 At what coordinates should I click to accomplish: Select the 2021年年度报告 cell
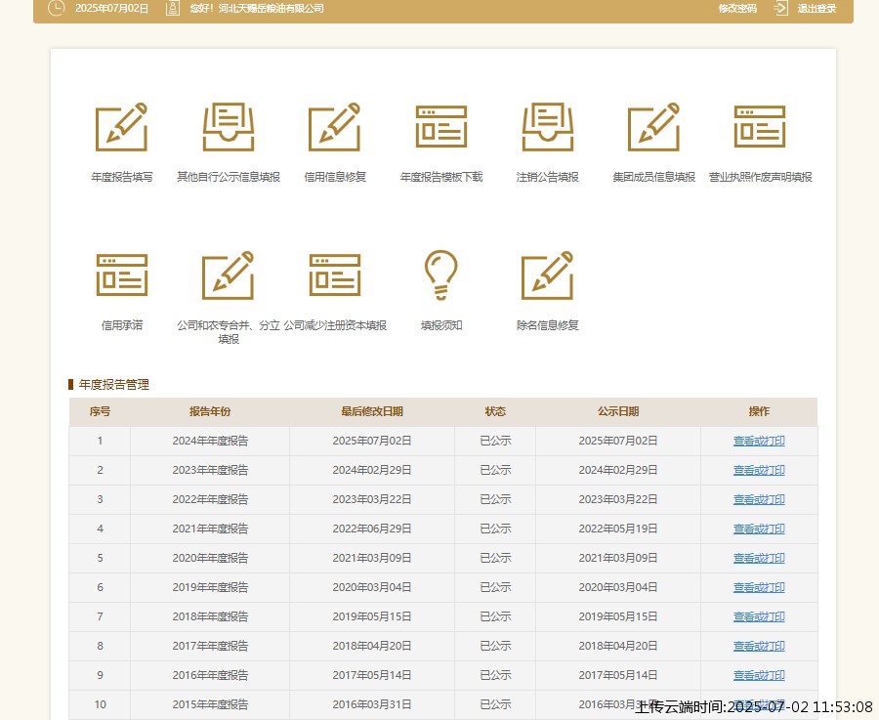(210, 529)
